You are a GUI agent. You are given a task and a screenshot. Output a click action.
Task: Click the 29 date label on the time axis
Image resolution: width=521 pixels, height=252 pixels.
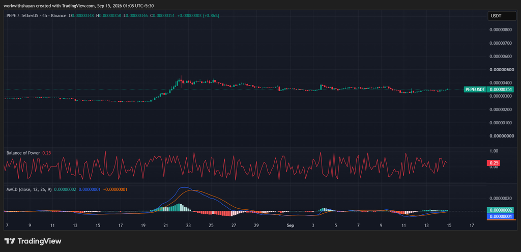(x=256, y=226)
